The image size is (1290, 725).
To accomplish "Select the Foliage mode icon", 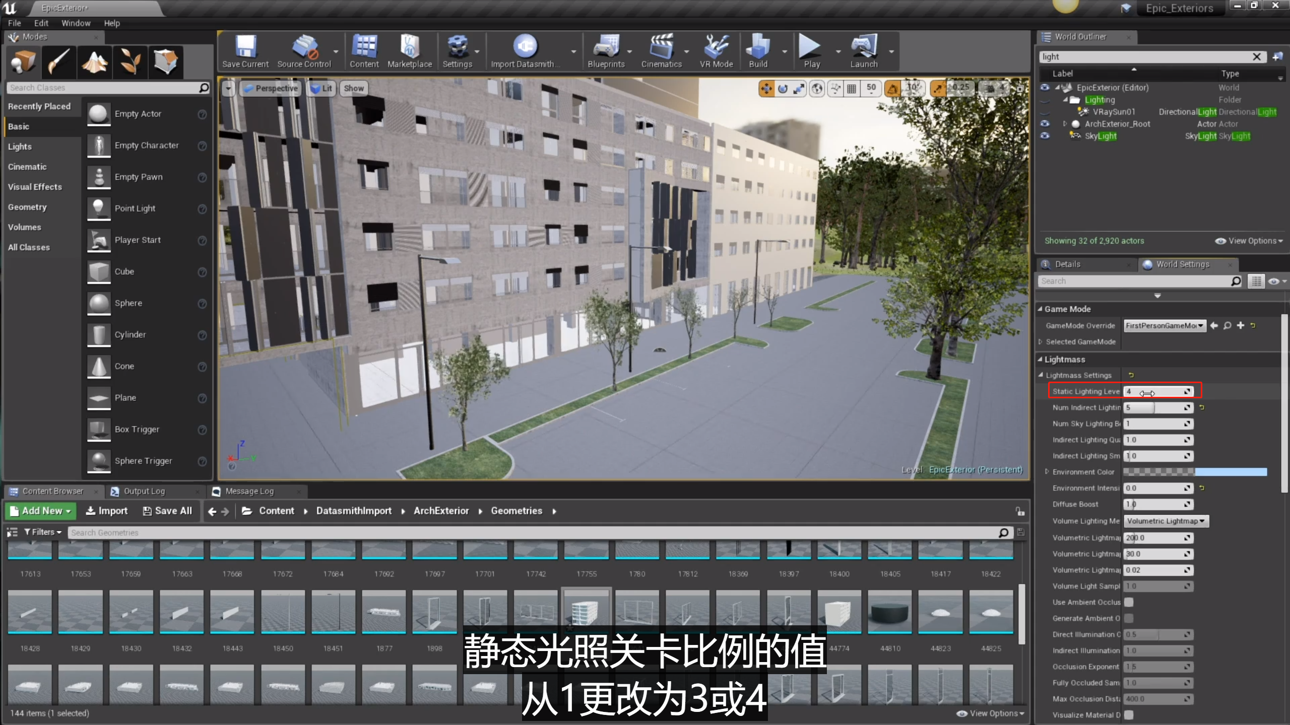I will coord(130,62).
